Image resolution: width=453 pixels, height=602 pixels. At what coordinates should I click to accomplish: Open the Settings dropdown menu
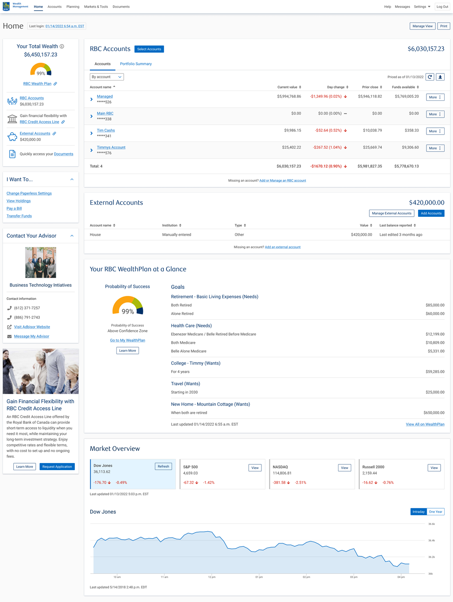click(x=422, y=7)
